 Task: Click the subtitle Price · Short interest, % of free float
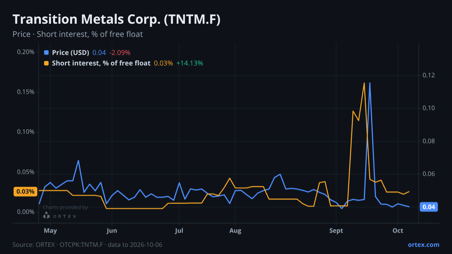(78, 34)
